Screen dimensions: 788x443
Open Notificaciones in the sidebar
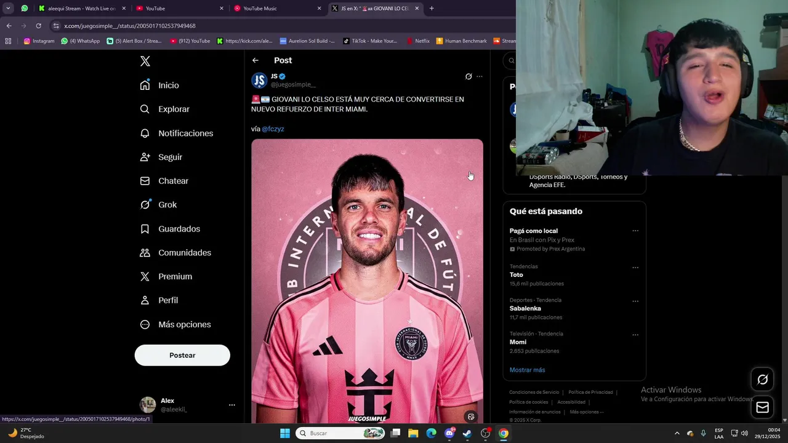click(x=177, y=133)
